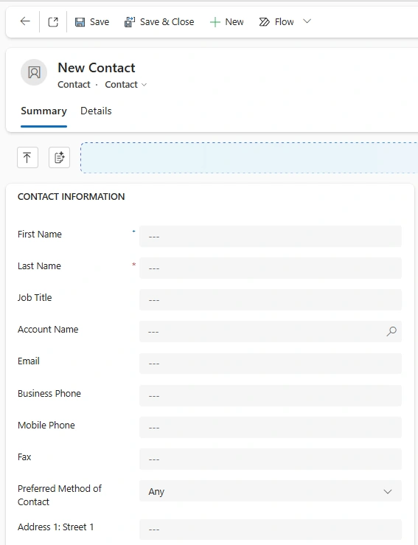The image size is (418, 545).
Task: Click the Save floppy disk icon
Action: (80, 22)
